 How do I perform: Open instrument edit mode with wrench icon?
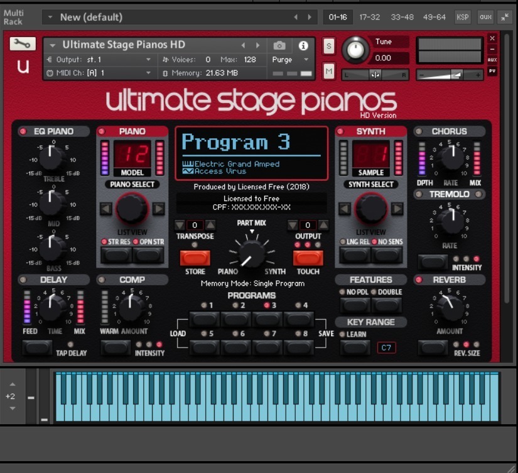point(23,43)
